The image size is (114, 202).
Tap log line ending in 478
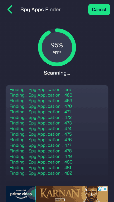tap(41, 151)
